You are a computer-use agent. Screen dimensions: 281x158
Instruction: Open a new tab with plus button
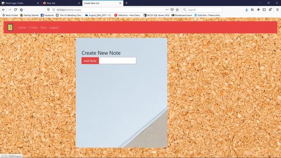[x=126, y=3]
